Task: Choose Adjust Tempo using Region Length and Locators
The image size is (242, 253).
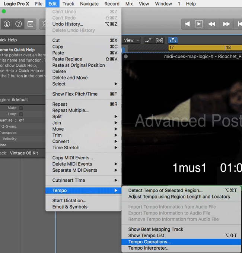Action: click(x=181, y=197)
